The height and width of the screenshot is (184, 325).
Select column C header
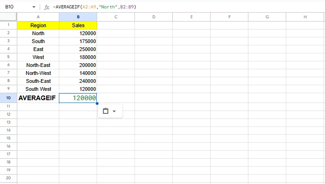click(116, 17)
